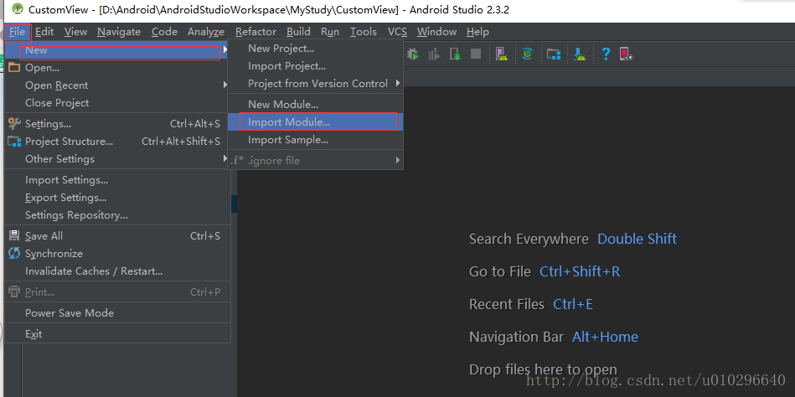Choose New Module... from the submenu
Image resolution: width=795 pixels, height=397 pixels.
[x=315, y=105]
